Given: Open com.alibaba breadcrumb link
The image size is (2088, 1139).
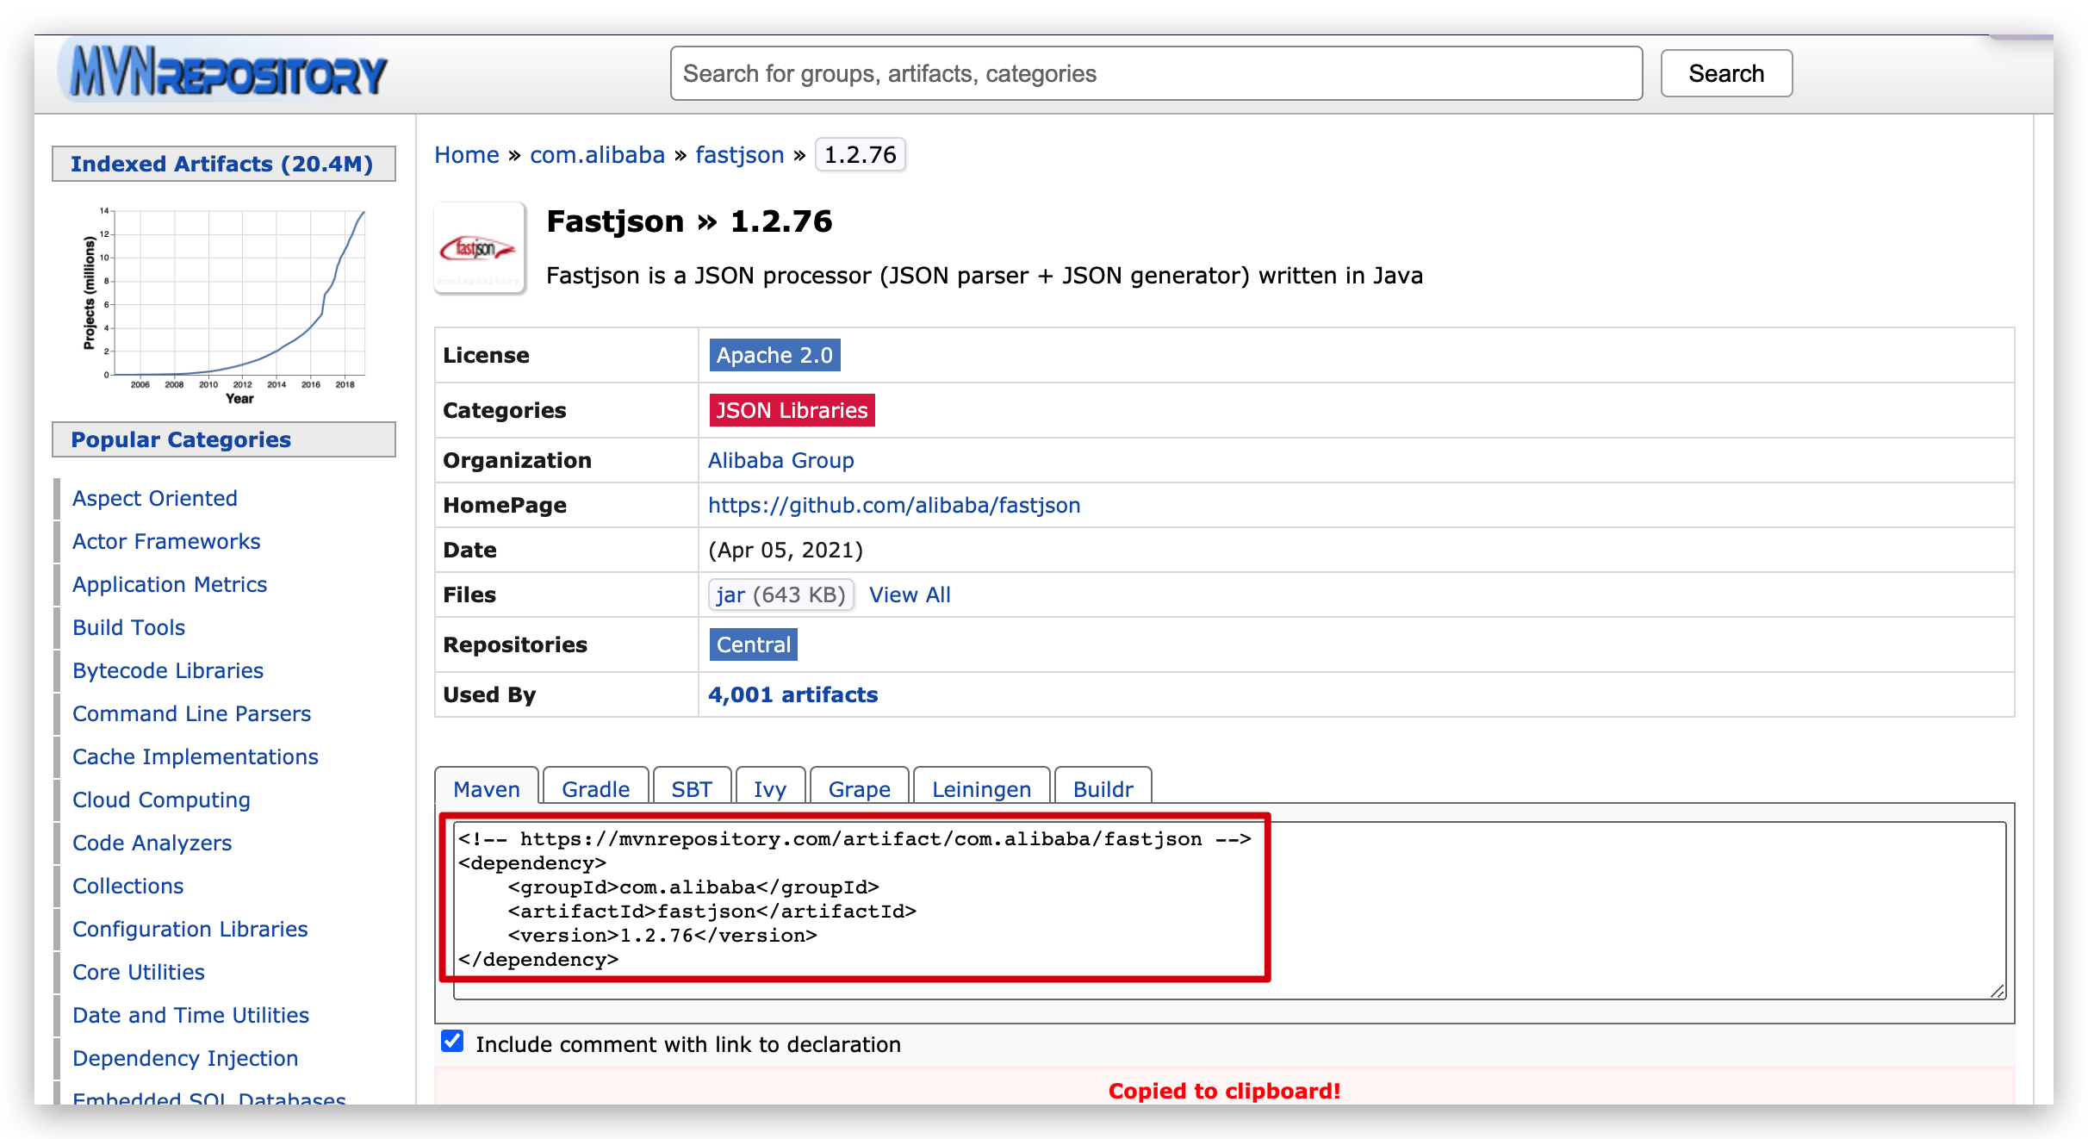Looking at the screenshot, I should point(597,154).
